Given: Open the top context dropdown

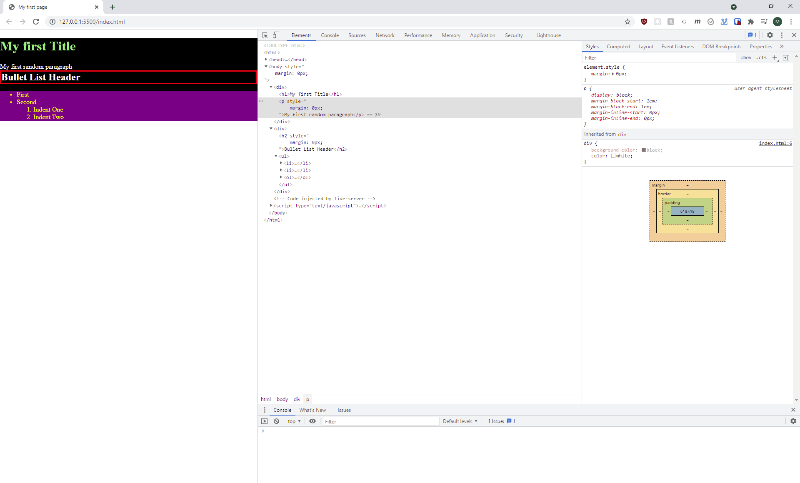Looking at the screenshot, I should click(x=294, y=421).
